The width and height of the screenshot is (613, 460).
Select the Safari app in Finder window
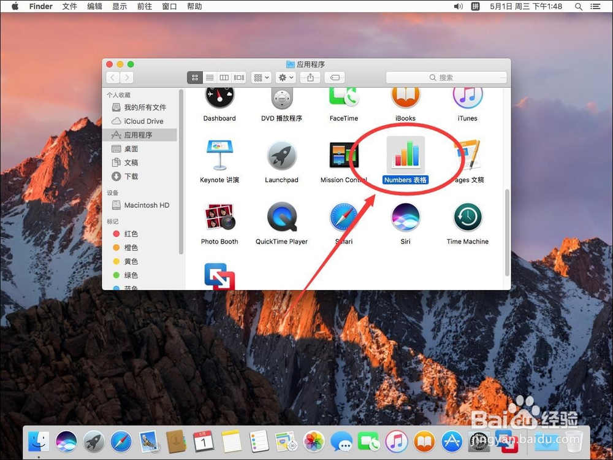click(x=344, y=217)
